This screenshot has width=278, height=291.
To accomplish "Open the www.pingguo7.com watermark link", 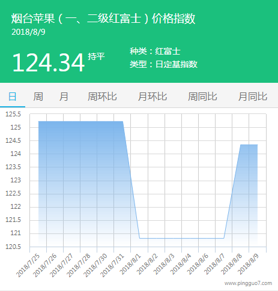I will coord(248,283).
